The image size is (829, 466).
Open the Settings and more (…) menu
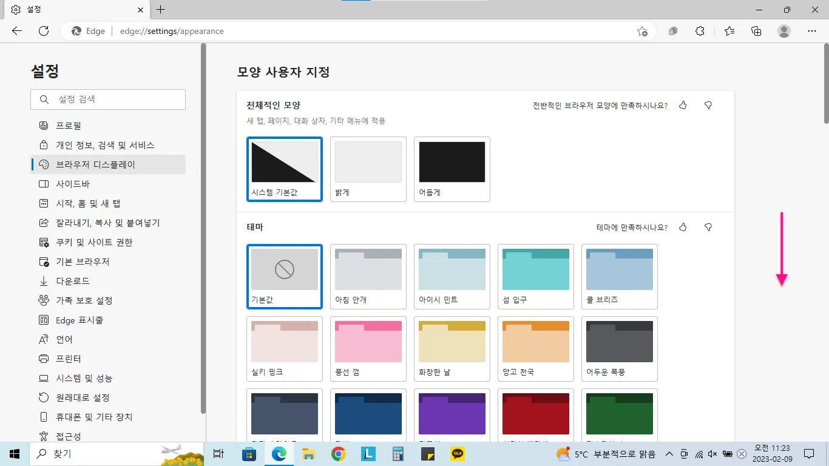point(812,31)
